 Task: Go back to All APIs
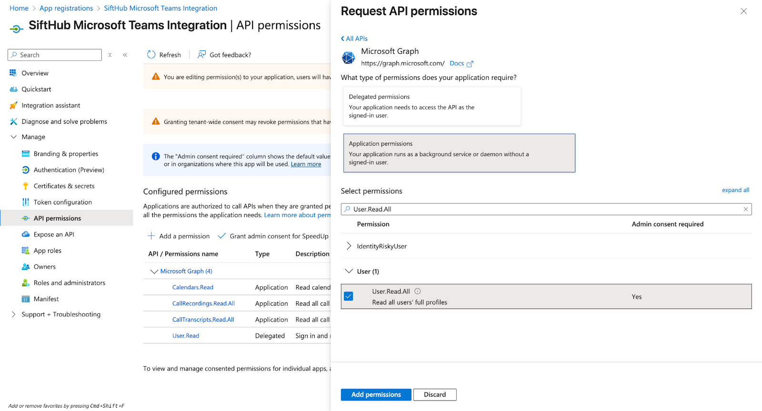pyautogui.click(x=354, y=39)
